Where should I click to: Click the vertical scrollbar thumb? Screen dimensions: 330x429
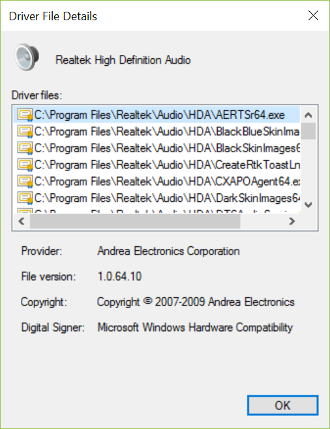click(x=308, y=131)
